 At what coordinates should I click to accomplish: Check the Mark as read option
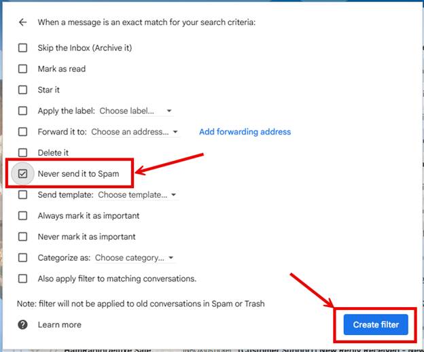click(x=23, y=69)
